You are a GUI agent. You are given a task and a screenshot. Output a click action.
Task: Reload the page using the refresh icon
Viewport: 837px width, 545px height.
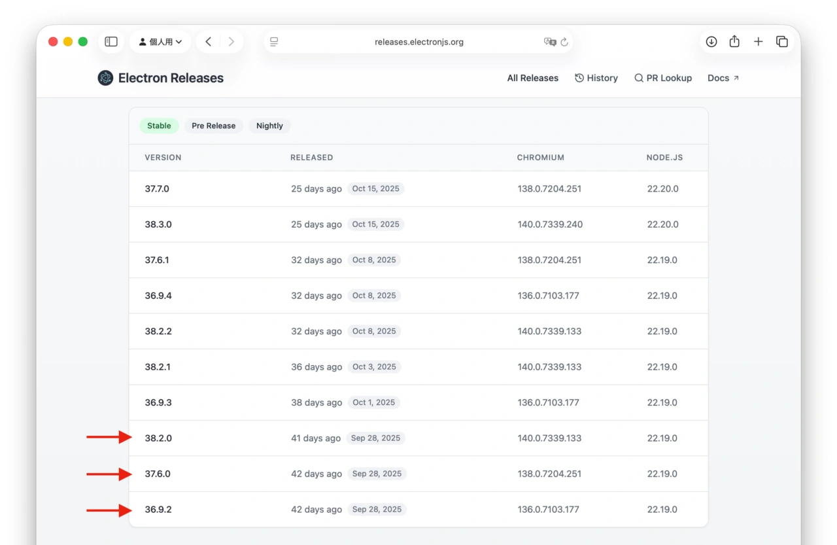pos(564,42)
